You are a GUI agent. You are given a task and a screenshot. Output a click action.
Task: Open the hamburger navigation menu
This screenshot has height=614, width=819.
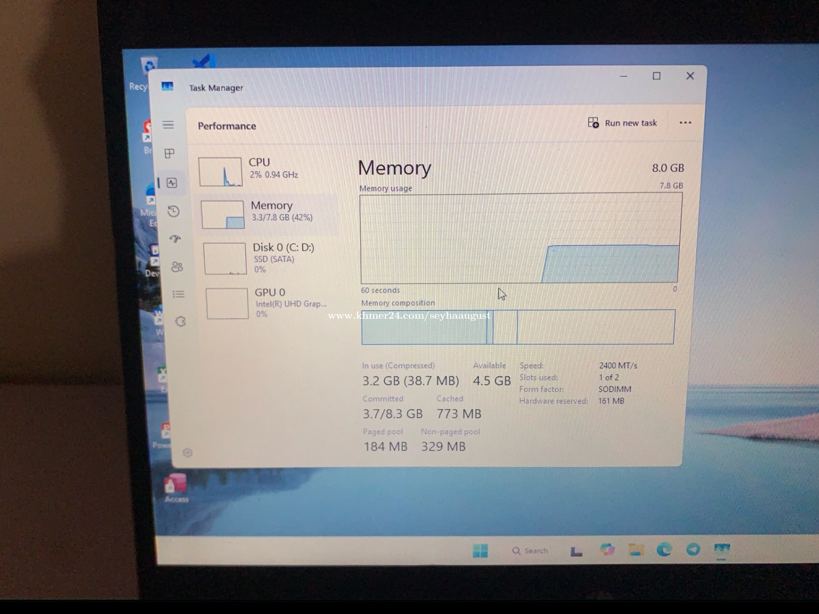tap(168, 125)
